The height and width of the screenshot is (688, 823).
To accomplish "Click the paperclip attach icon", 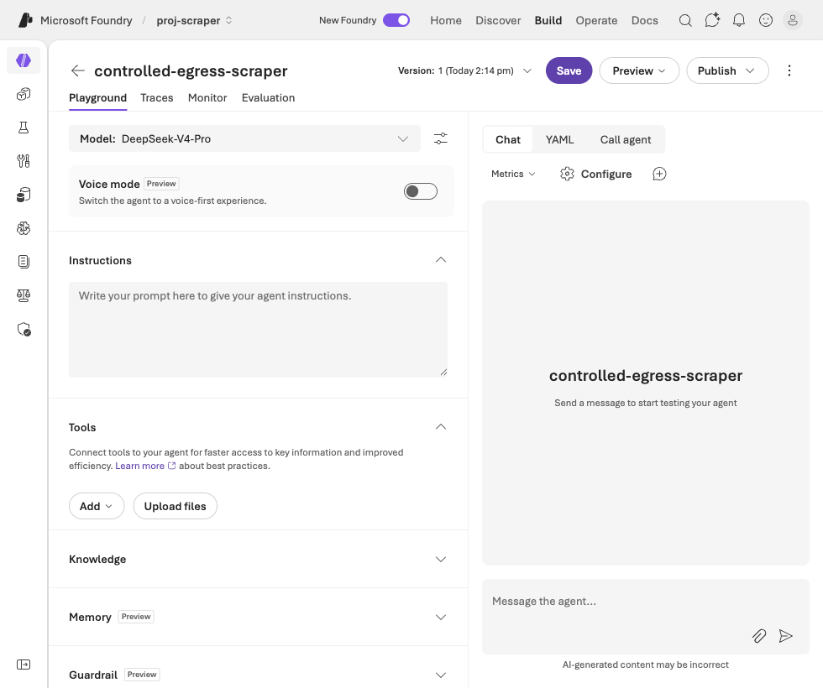I will click(x=759, y=636).
